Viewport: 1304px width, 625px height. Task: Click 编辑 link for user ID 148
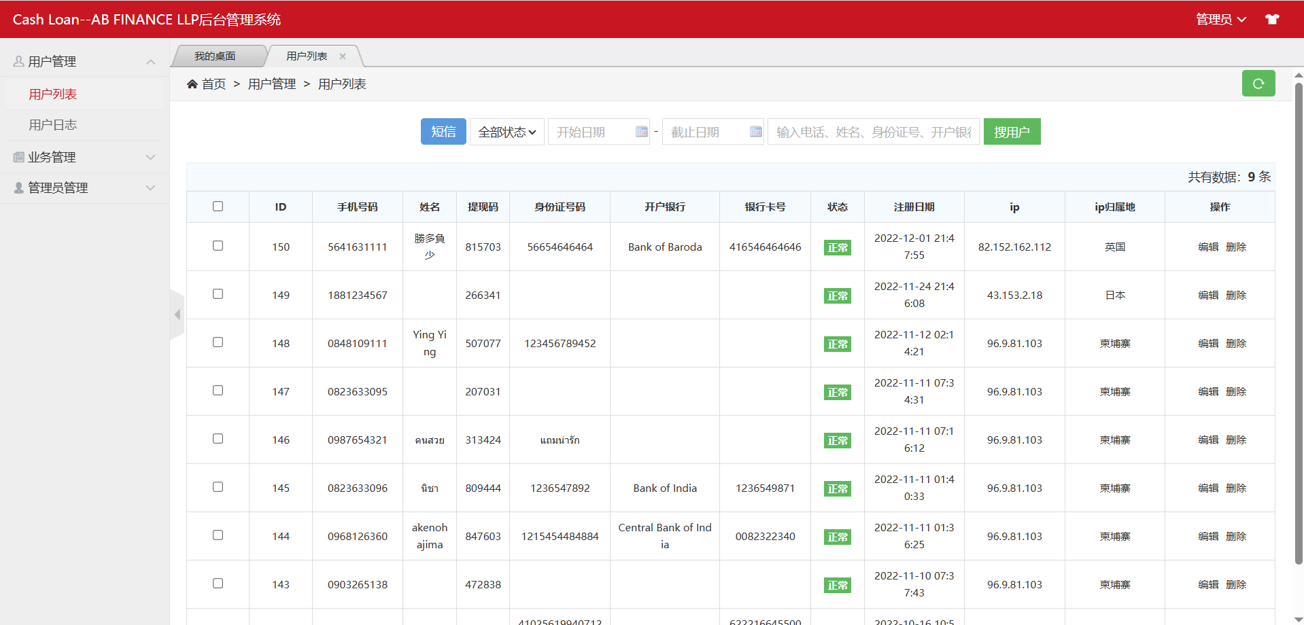[1207, 344]
